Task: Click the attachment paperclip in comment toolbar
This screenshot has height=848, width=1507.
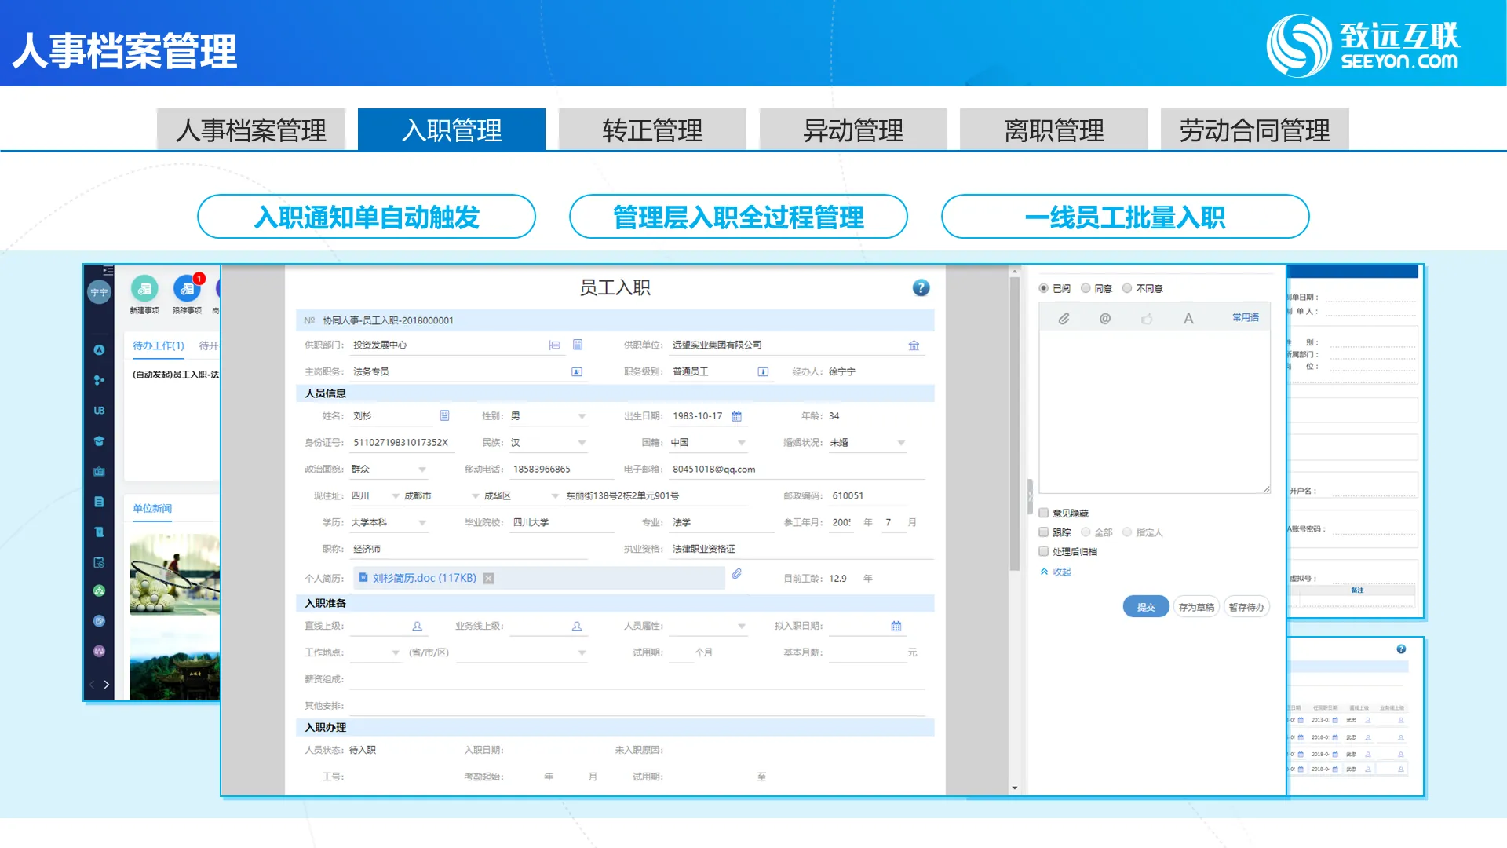Action: coord(1064,318)
